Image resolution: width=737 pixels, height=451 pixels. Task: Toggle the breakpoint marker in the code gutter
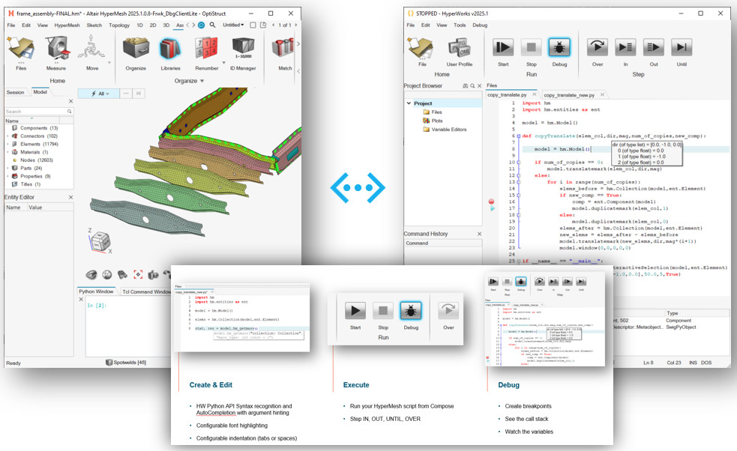[x=491, y=202]
